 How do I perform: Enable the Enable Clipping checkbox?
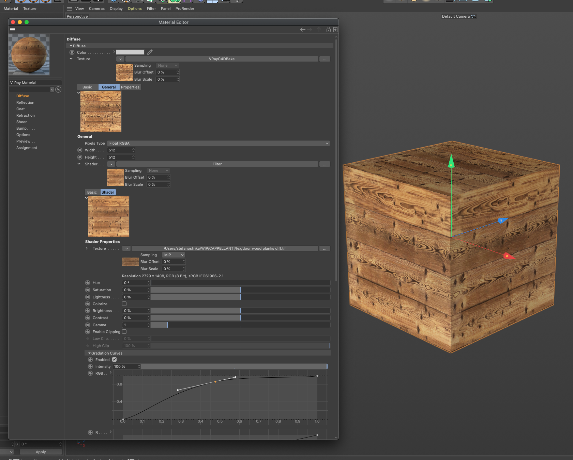pyautogui.click(x=124, y=332)
